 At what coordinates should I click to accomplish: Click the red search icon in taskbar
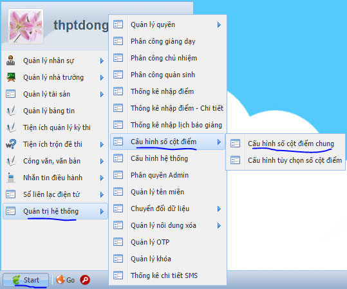point(85,280)
